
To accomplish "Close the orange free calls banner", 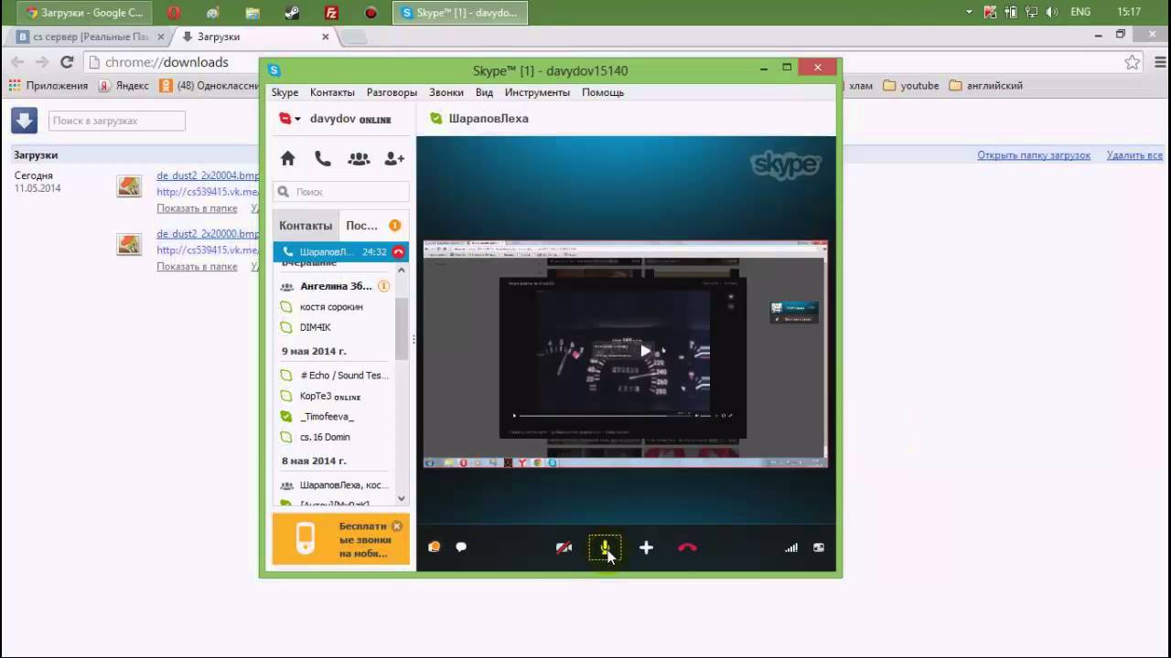I will pyautogui.click(x=397, y=526).
